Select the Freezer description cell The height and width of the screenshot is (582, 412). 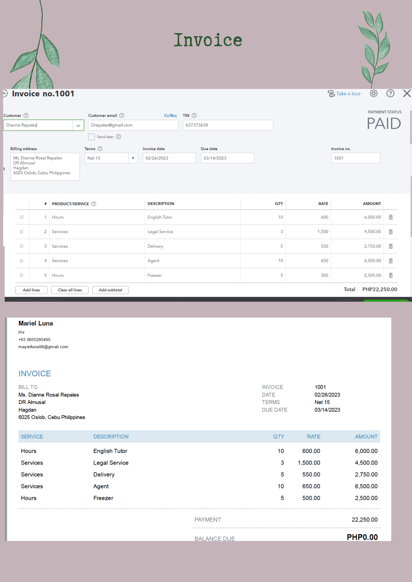(x=193, y=275)
